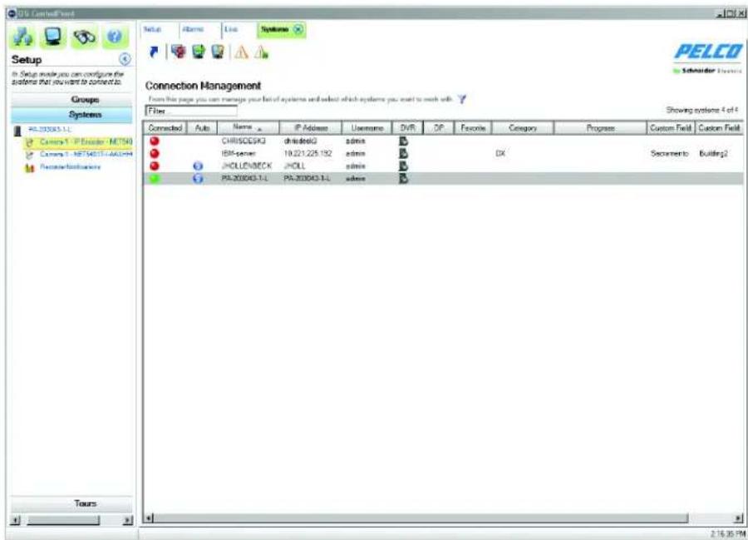This screenshot has width=748, height=540.
Task: Click the plain warning triangle toolbar icon
Action: [241, 52]
